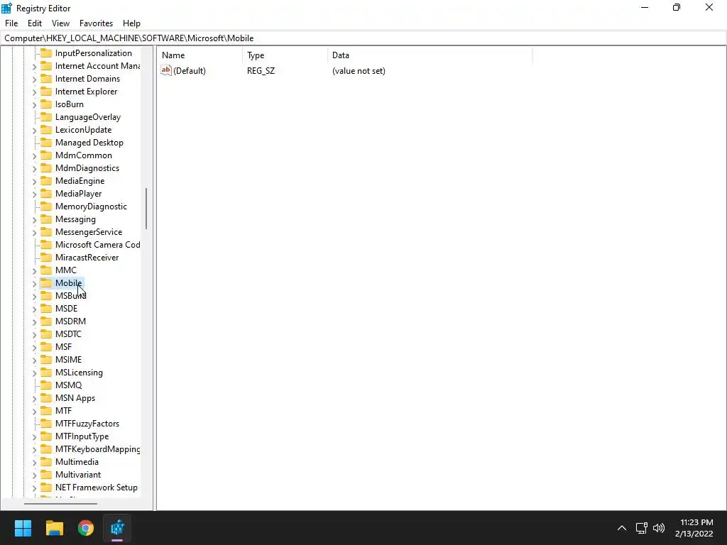
Task: Expand the MSLicensing key
Action: [34, 373]
